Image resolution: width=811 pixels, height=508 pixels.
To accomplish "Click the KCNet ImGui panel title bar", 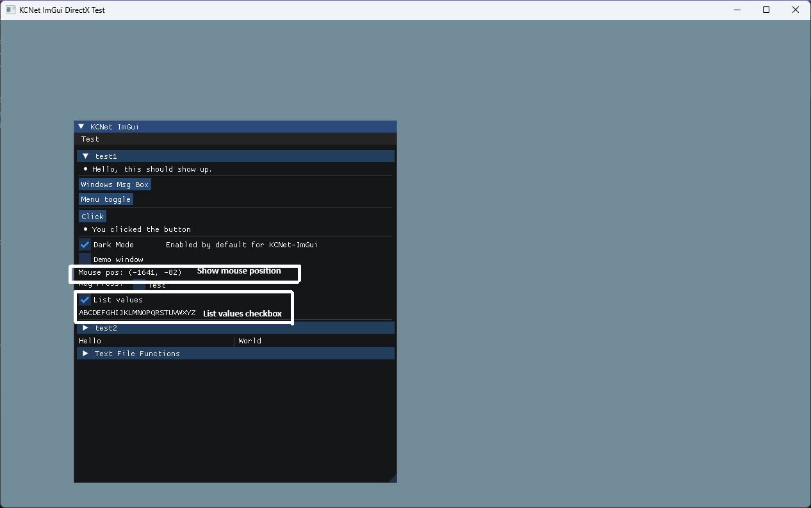I will coord(236,127).
